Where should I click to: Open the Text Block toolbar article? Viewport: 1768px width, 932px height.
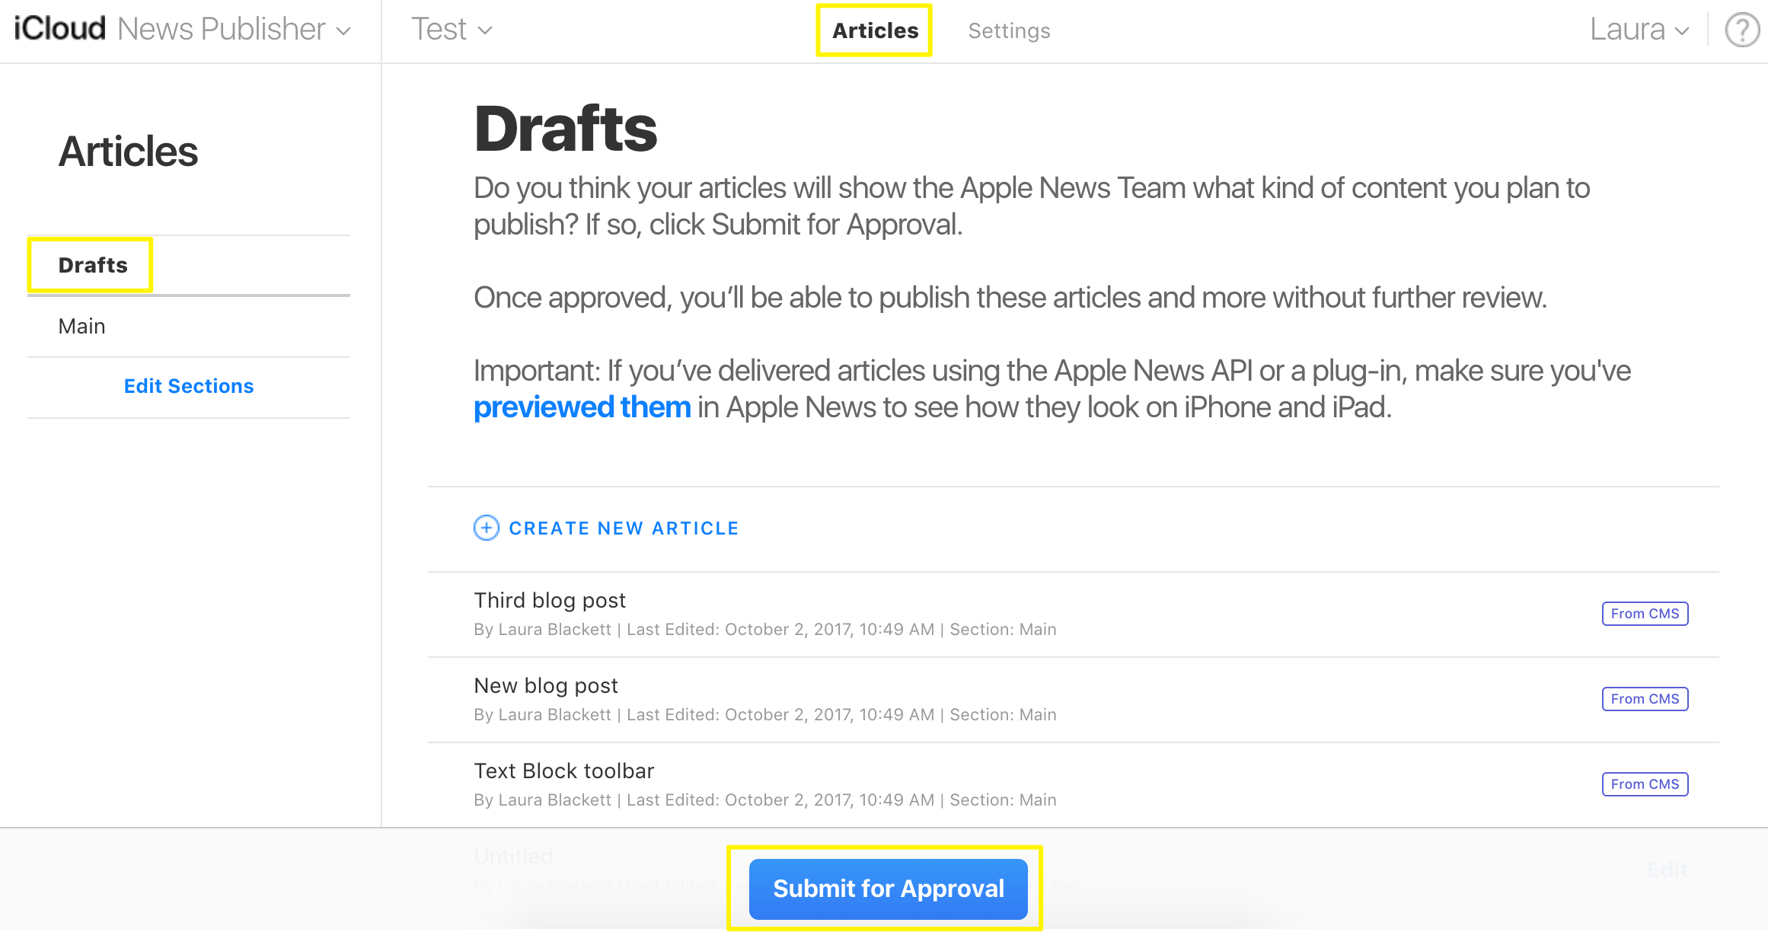pyautogui.click(x=564, y=771)
